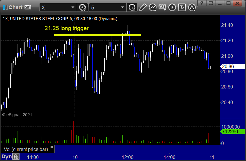This screenshot has height=161, width=246.
Task: Click the 20.60 price axis label
Action: point(227,87)
